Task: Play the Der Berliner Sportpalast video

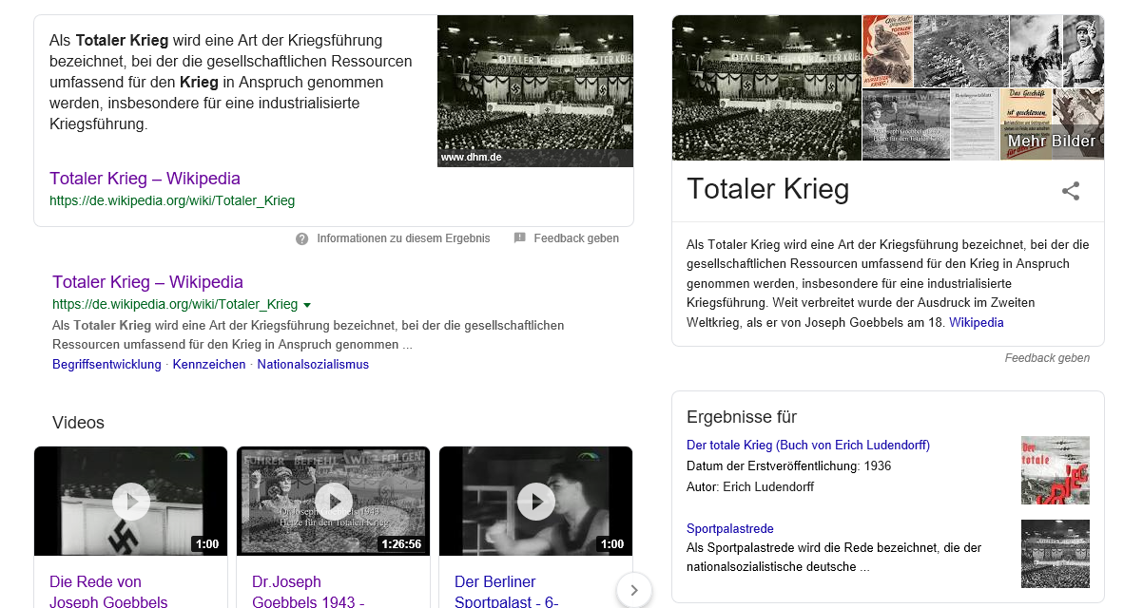Action: coord(536,501)
